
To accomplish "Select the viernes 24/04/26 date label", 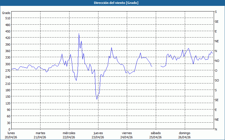I will point(127,135).
